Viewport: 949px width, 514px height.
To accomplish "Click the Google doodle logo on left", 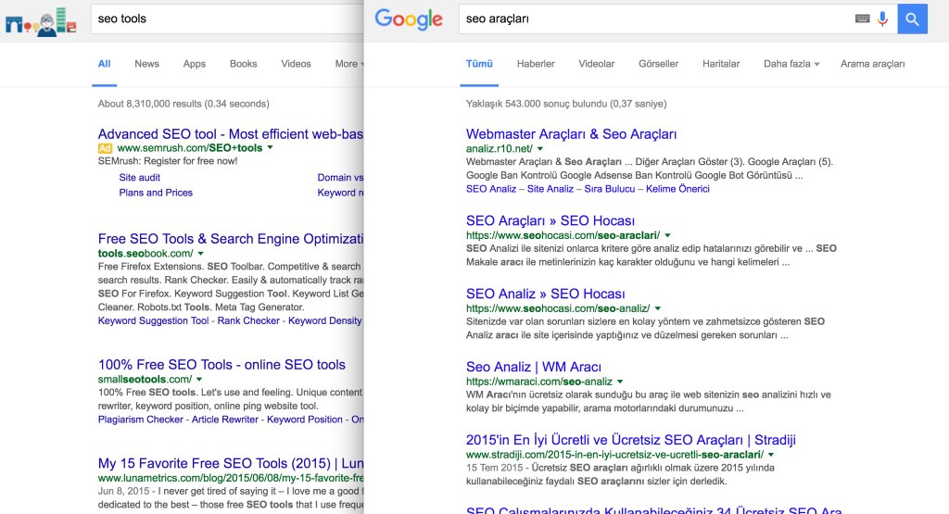I will click(x=41, y=20).
